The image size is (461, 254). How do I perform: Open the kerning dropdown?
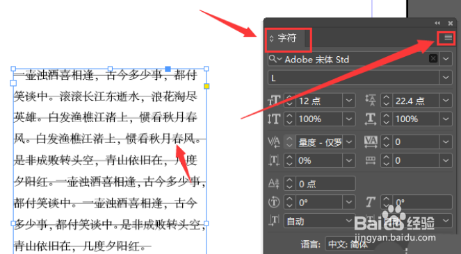point(349,142)
